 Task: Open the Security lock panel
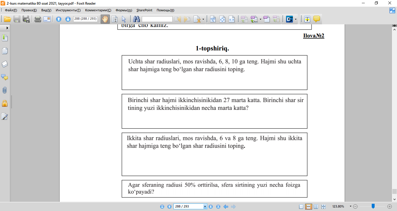5,103
